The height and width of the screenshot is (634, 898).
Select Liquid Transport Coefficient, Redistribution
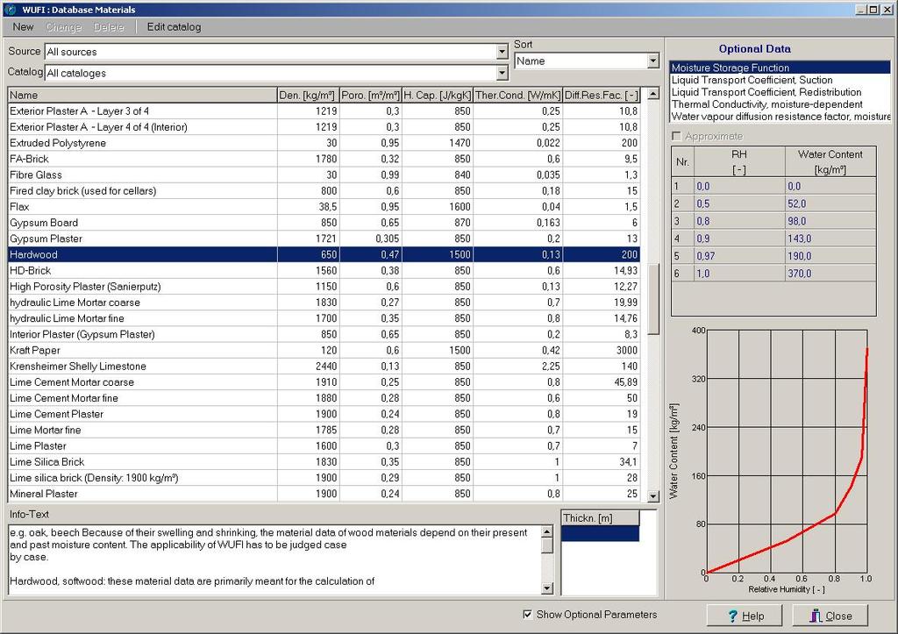pyautogui.click(x=780, y=92)
